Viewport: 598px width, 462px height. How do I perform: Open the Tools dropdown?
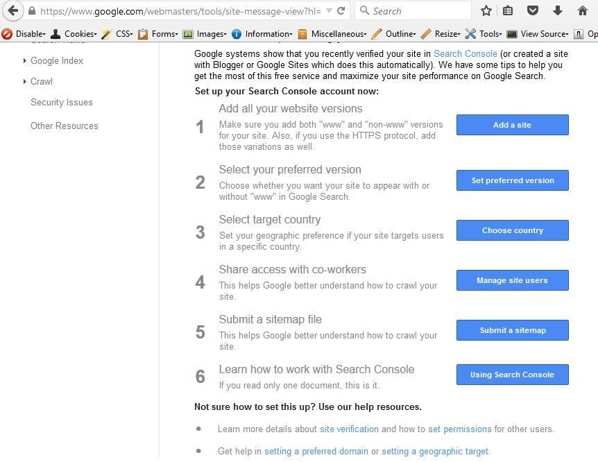point(491,34)
